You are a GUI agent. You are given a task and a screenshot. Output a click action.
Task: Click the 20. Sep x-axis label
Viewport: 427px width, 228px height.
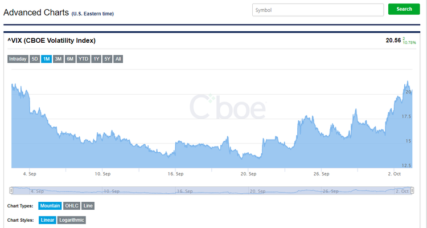coord(248,174)
